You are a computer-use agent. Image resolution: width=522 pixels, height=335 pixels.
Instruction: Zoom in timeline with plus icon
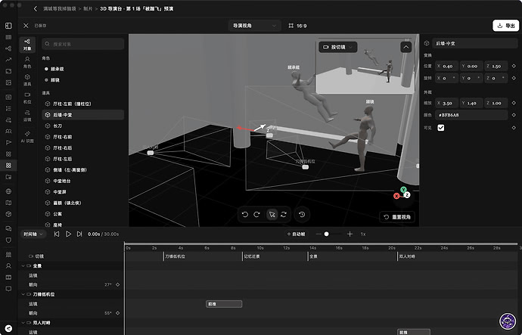click(350, 234)
